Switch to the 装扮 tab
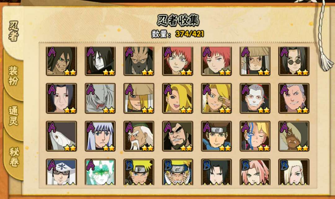The image size is (335, 199). pos(13,76)
